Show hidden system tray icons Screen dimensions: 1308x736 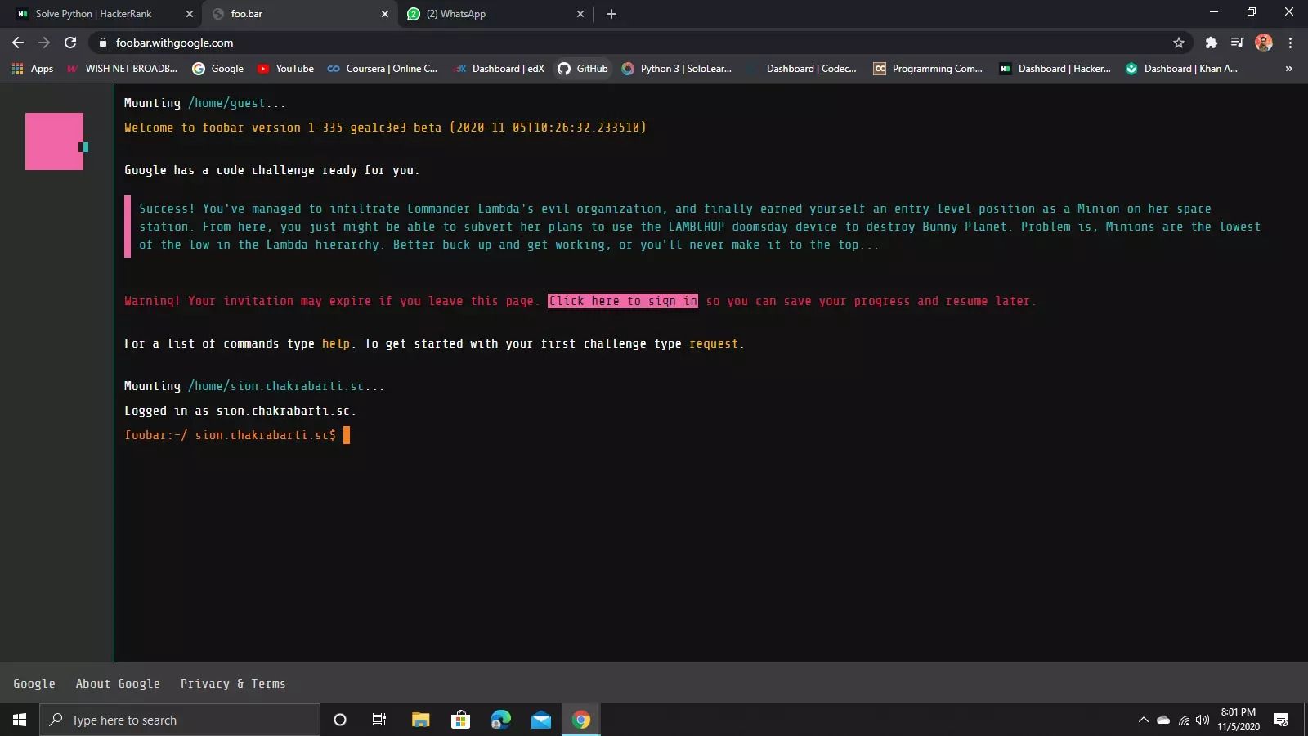(x=1144, y=720)
